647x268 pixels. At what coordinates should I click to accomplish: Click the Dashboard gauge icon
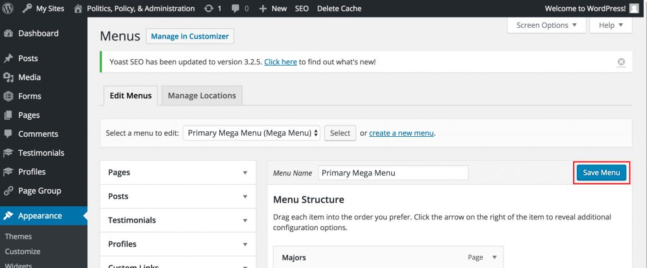point(8,33)
